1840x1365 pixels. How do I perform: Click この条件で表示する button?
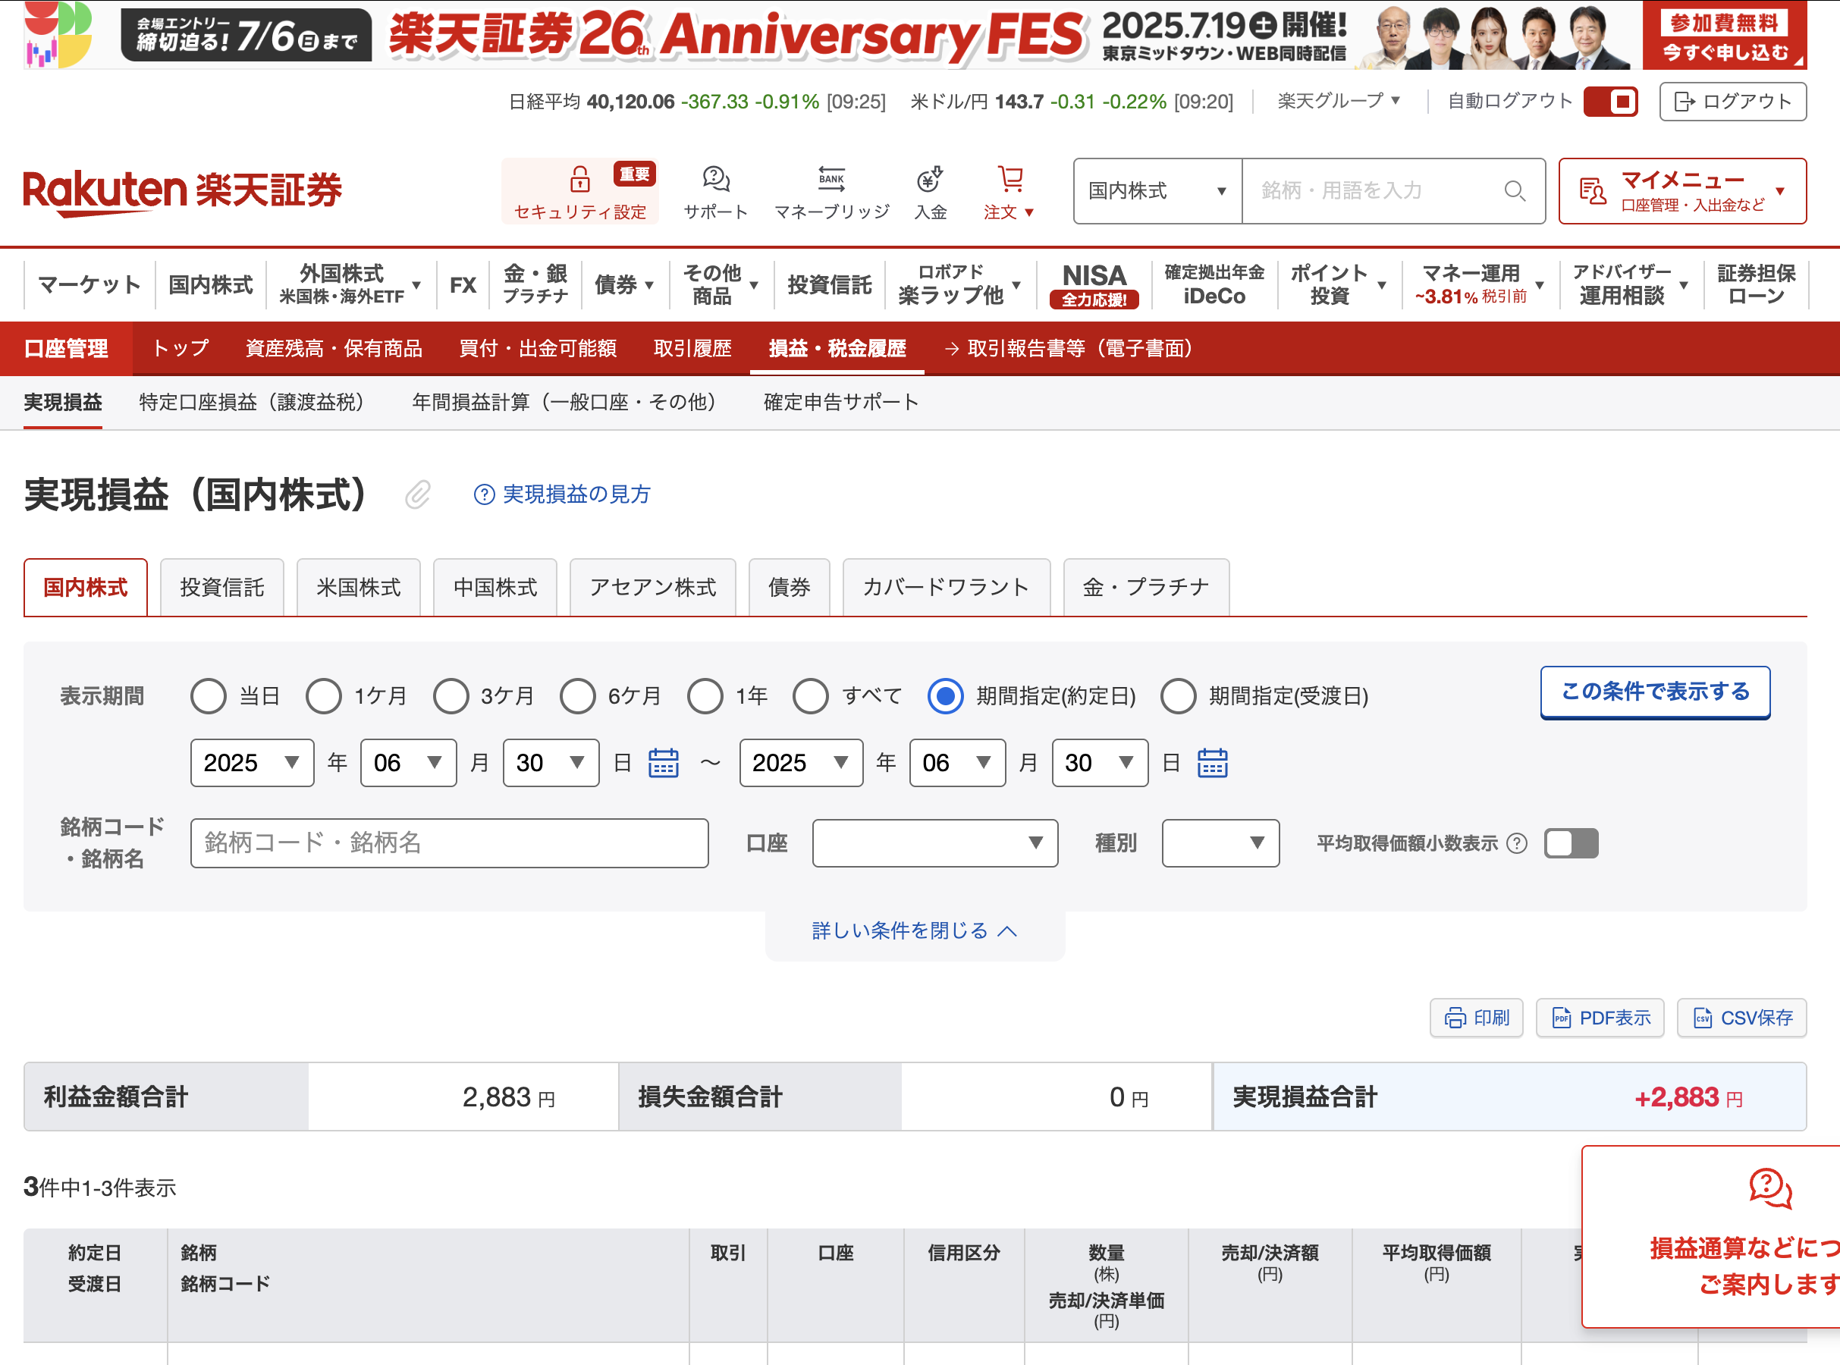pos(1655,692)
